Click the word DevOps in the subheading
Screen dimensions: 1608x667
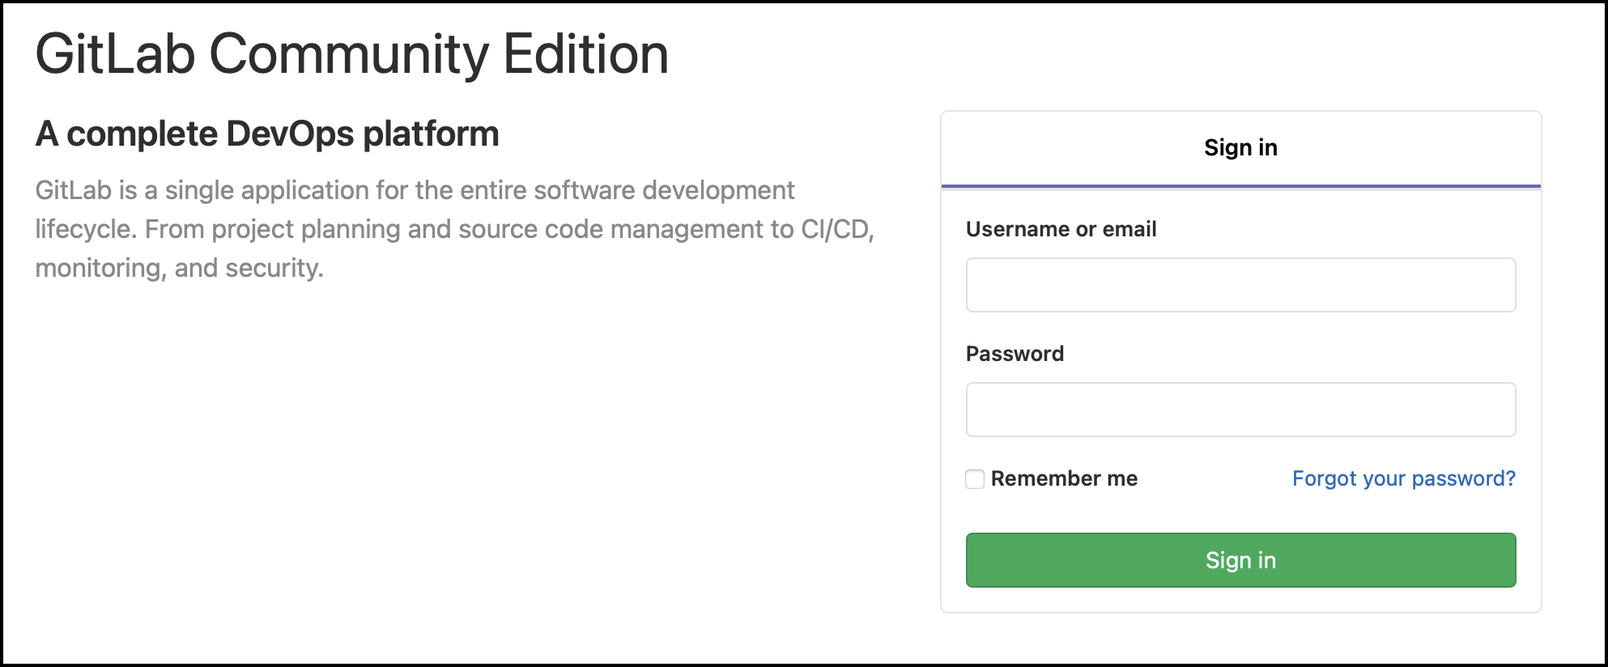(x=290, y=134)
